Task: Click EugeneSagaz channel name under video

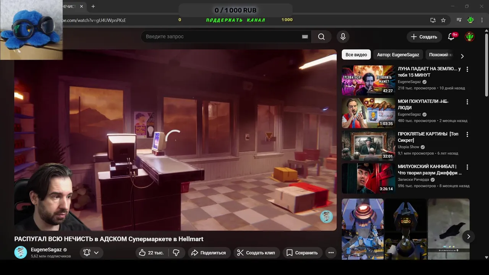Action: click(46, 250)
